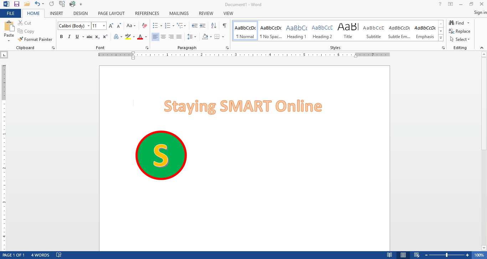The image size is (487, 259).
Task: Click the Staying SMART Online heading
Action: (243, 106)
